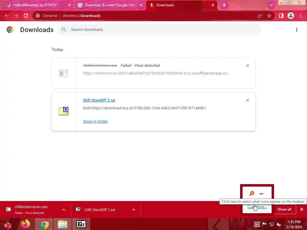The width and height of the screenshot is (307, 230).
Task: Launch Firefox from taskbar
Action: point(25,224)
